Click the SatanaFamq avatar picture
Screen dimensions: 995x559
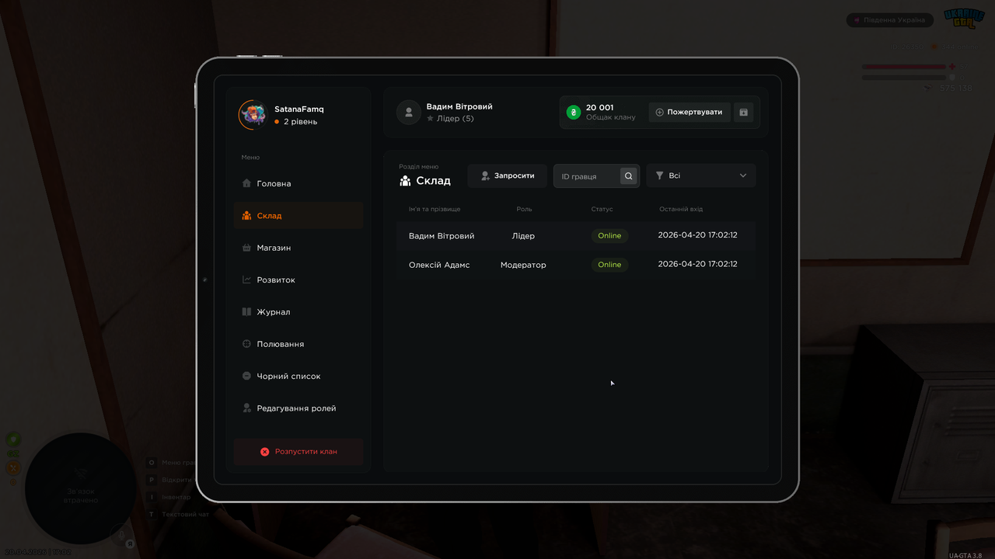(253, 115)
